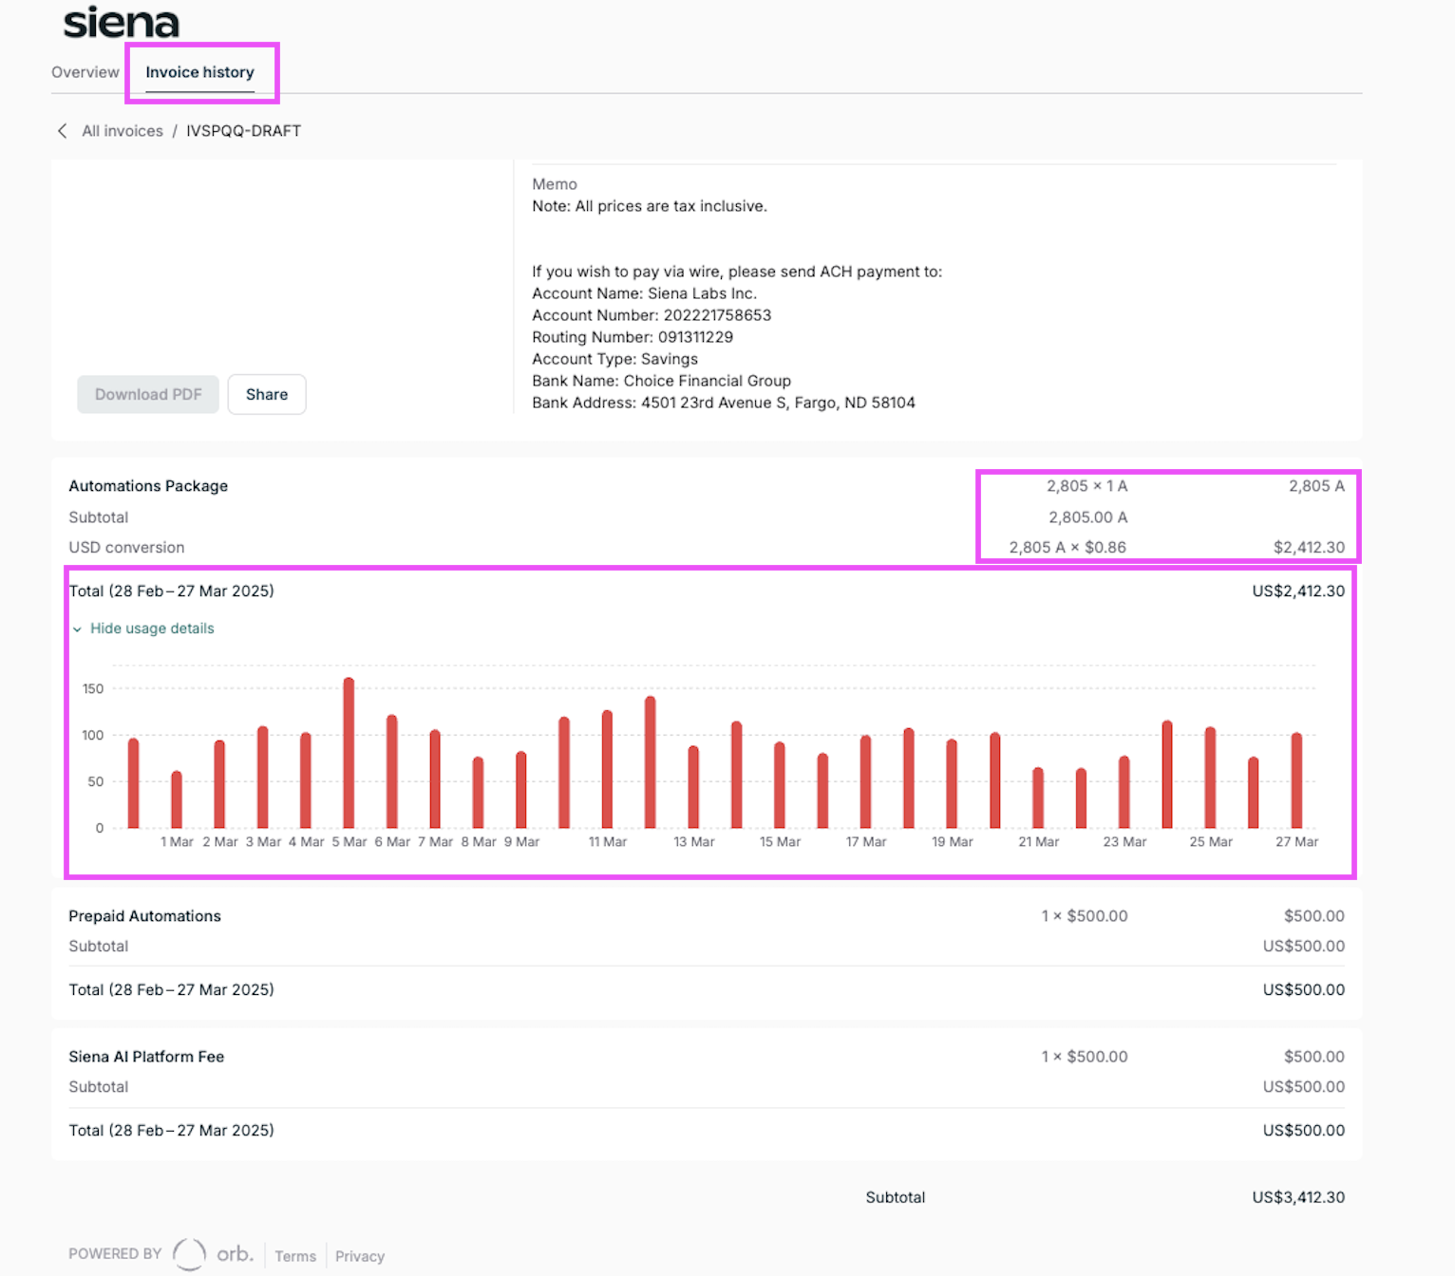
Task: Click the chevron beside Hide usage details
Action: point(77,629)
